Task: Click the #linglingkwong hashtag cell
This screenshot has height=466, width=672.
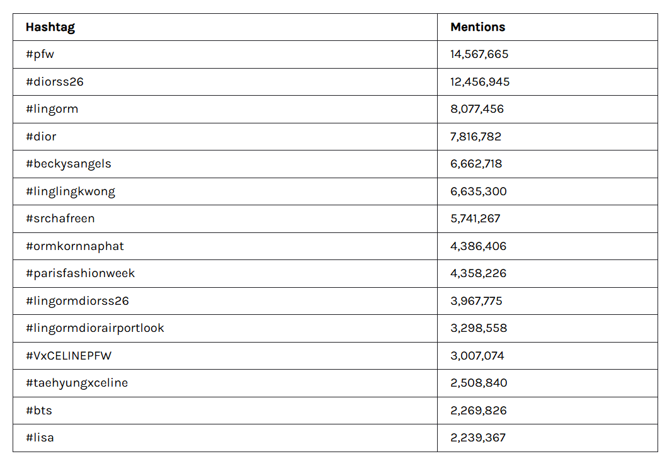Action: coord(71,191)
